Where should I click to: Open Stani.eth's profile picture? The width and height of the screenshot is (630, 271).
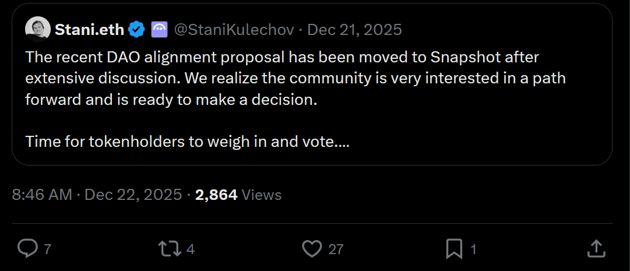point(37,29)
